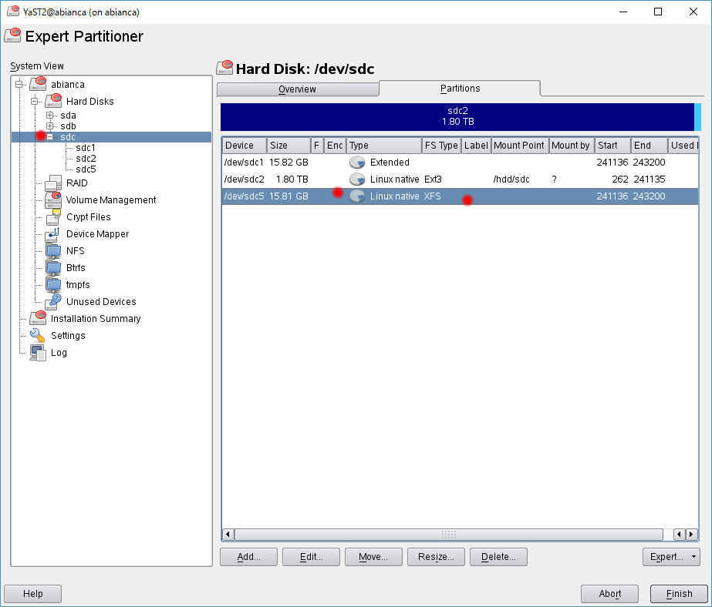Click the Enc column header

[335, 146]
